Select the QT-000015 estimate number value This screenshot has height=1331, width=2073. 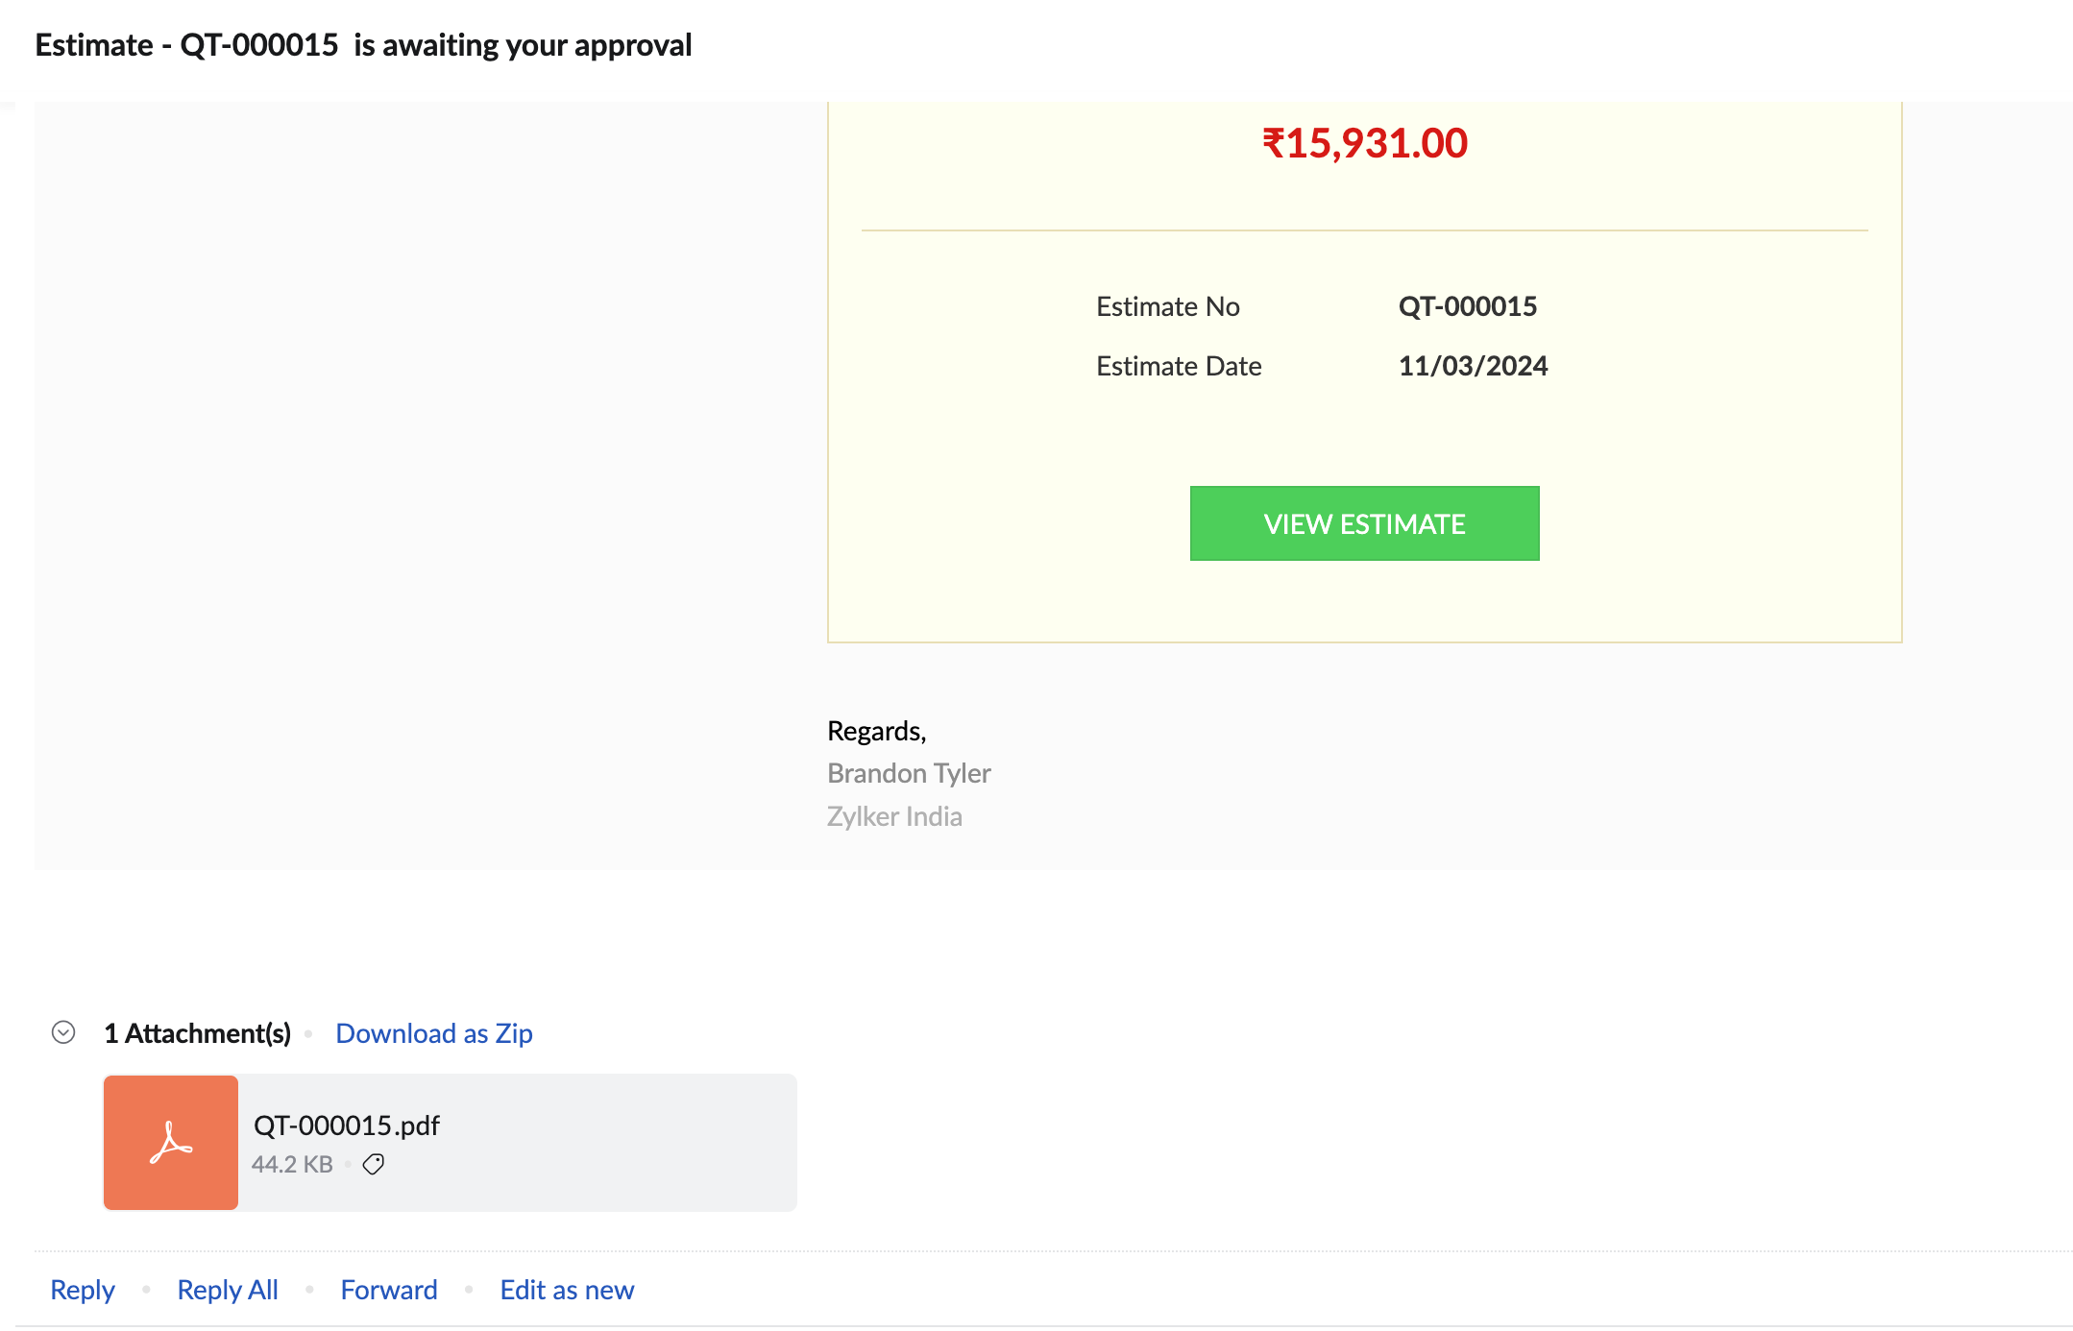[1467, 306]
